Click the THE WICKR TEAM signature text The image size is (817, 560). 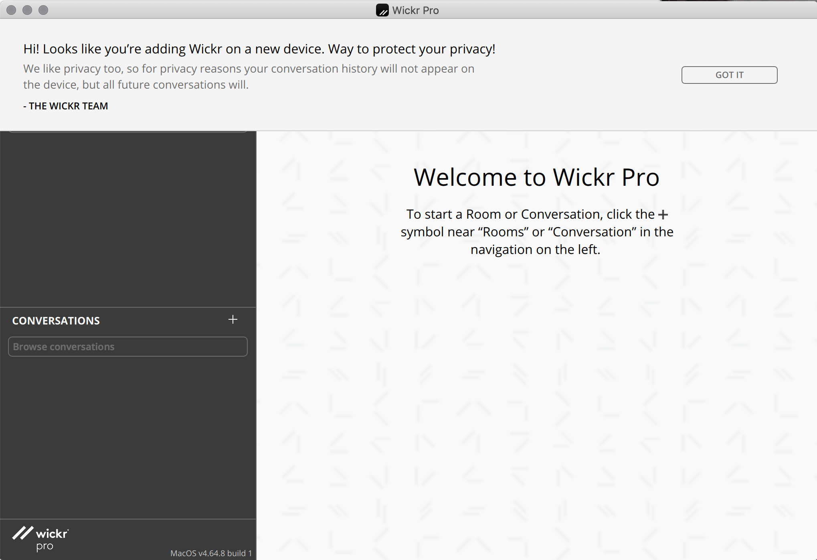pos(66,106)
